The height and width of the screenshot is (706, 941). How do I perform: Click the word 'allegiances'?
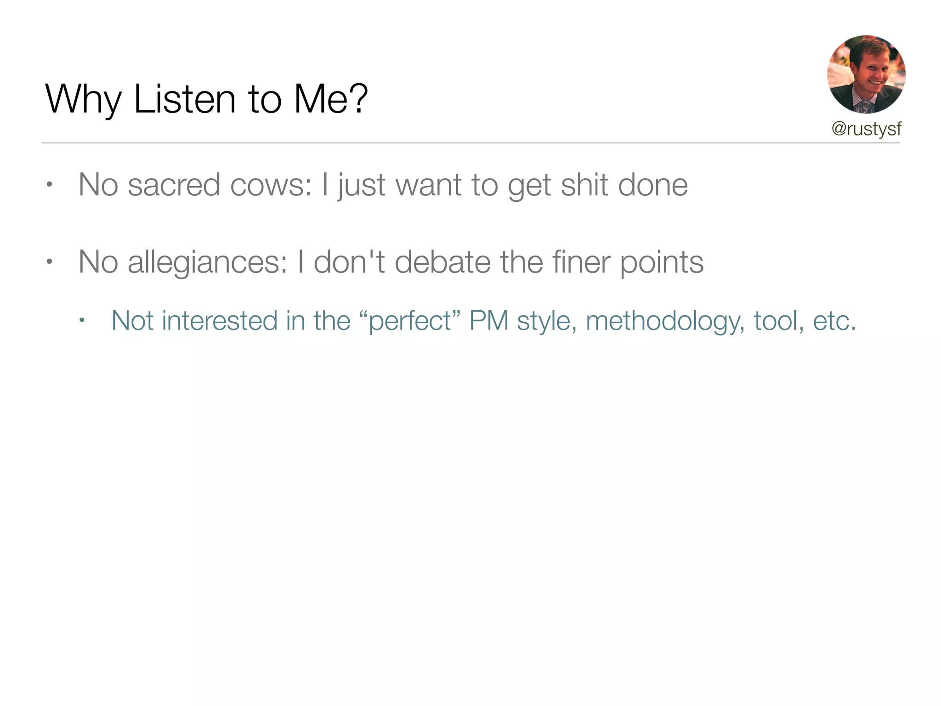(x=207, y=262)
